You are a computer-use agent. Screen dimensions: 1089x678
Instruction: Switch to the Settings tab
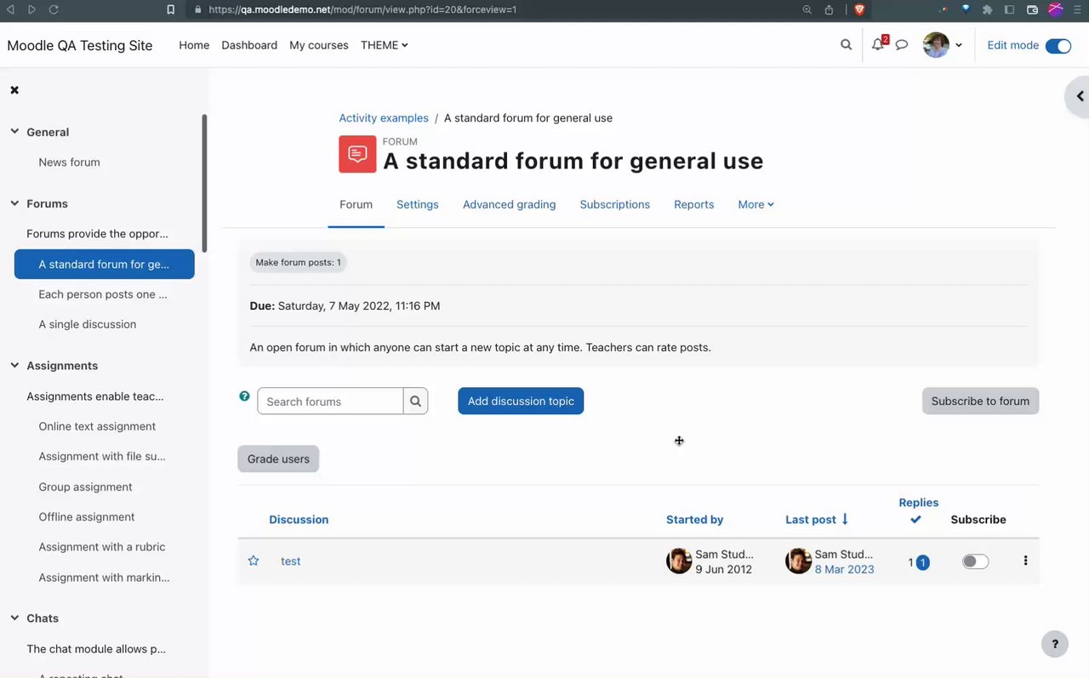(417, 204)
